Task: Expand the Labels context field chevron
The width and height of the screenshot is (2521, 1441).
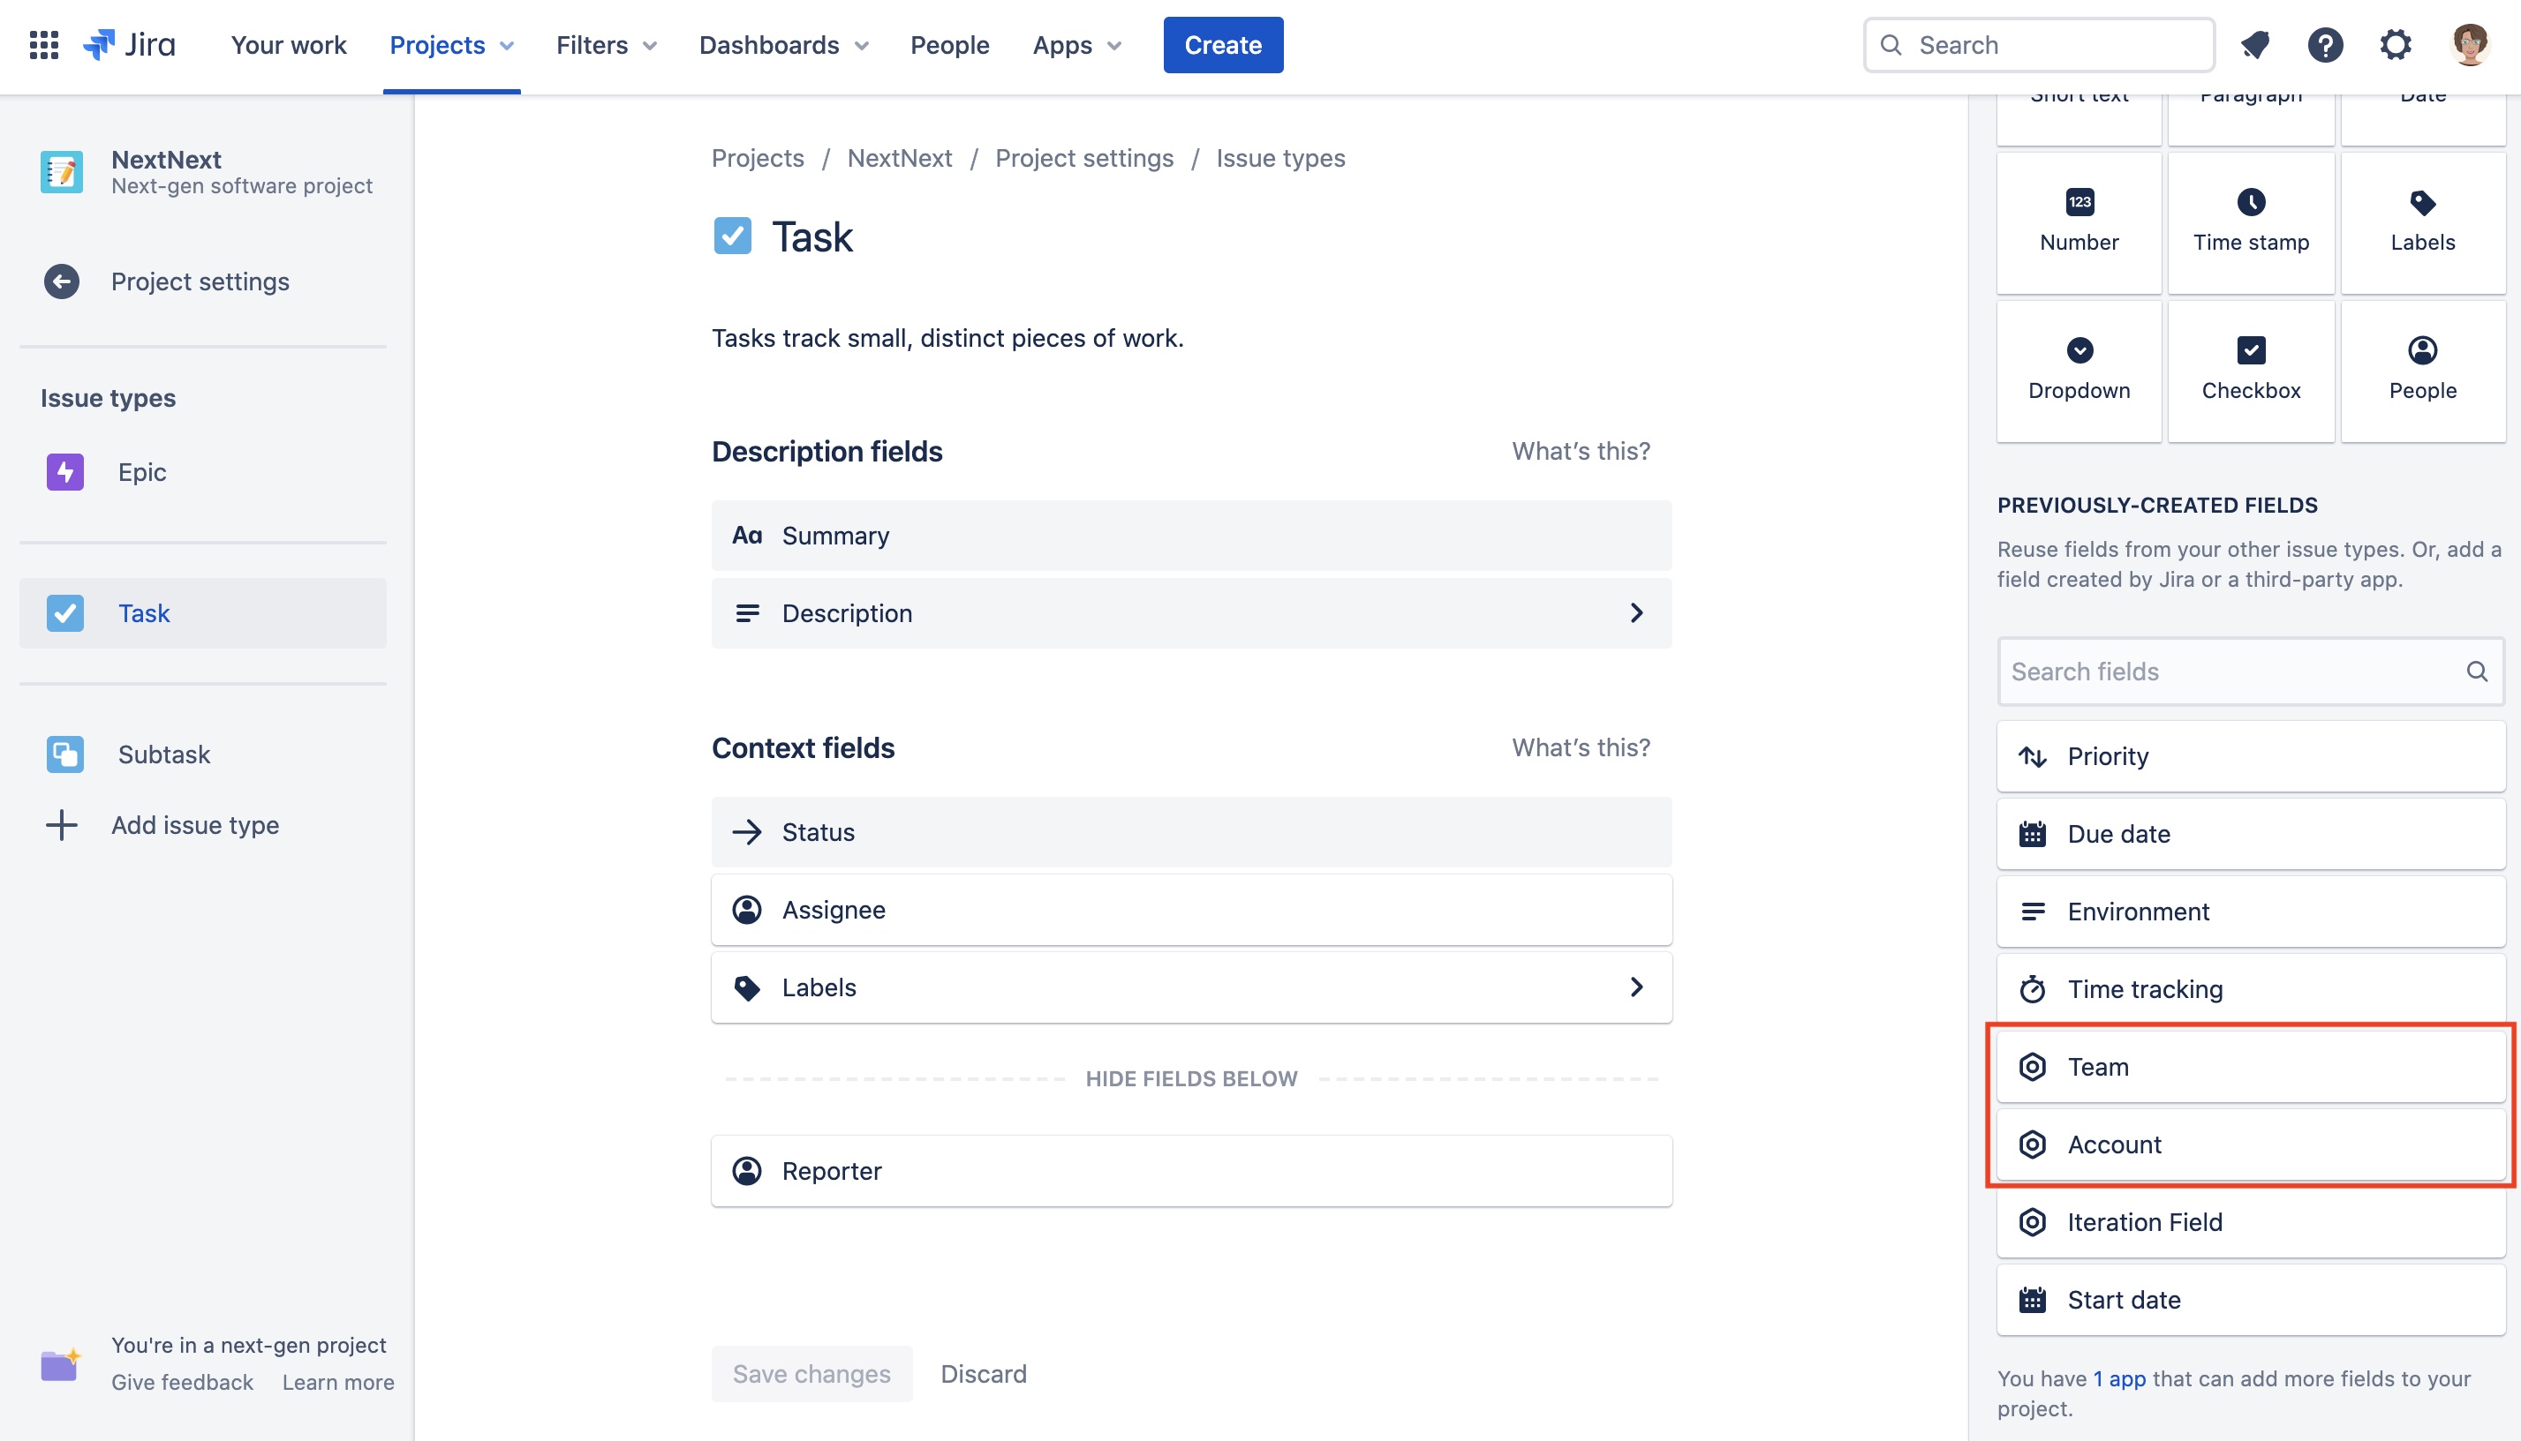Action: click(1635, 987)
